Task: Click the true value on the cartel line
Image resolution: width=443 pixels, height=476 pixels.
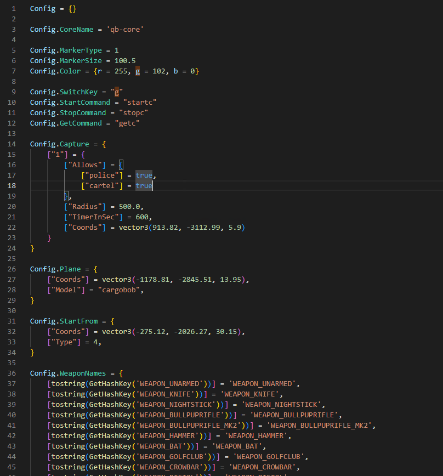Action: [x=144, y=186]
